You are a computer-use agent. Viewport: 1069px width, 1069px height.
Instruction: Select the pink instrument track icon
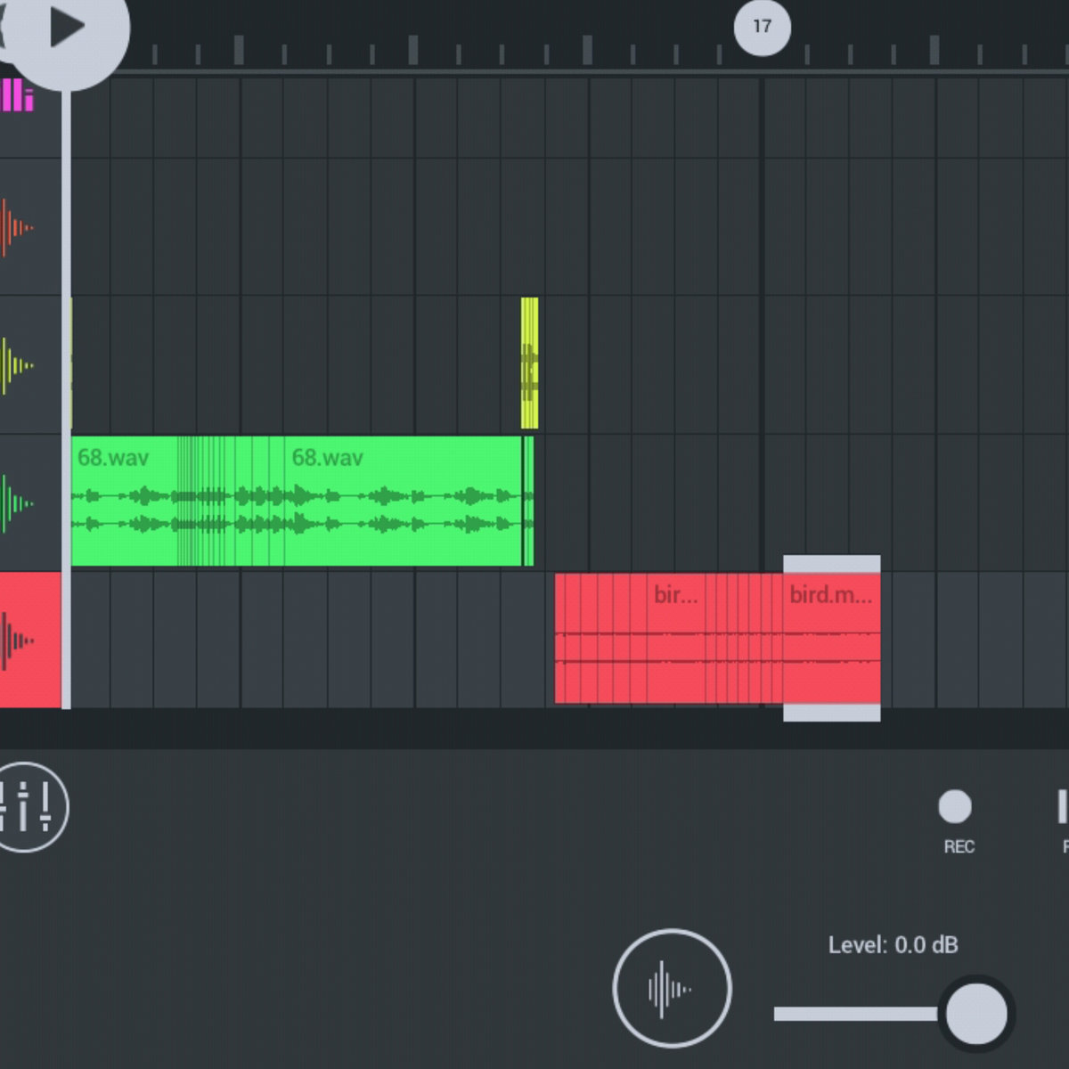tap(18, 96)
